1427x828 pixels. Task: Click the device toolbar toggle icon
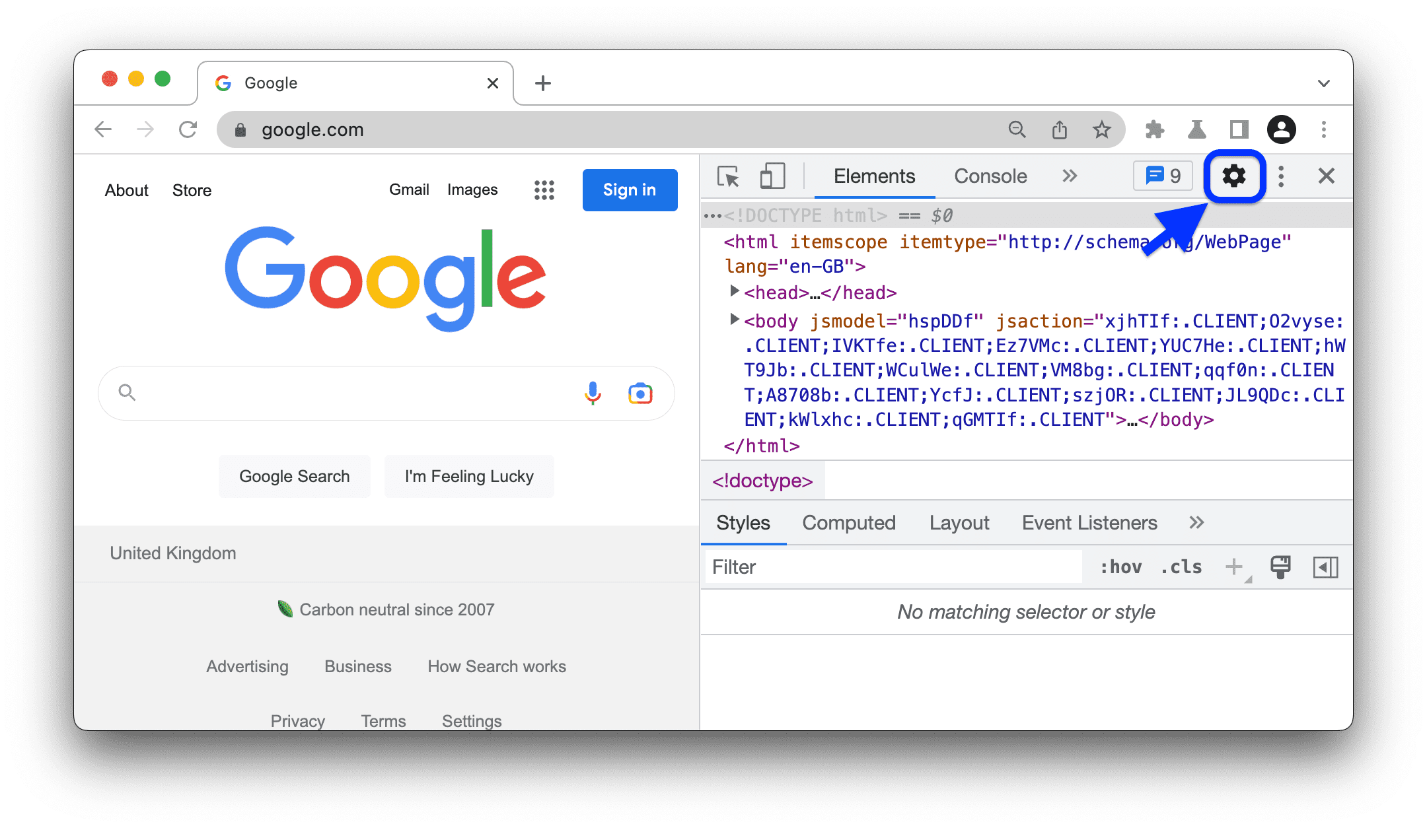click(x=772, y=176)
